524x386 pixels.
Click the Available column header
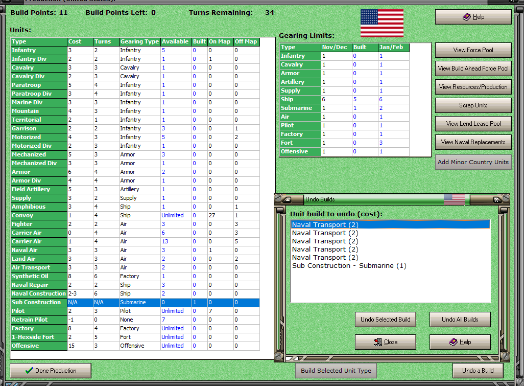[176, 41]
